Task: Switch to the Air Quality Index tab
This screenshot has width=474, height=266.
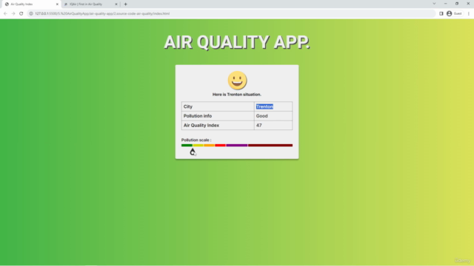Action: coord(31,4)
